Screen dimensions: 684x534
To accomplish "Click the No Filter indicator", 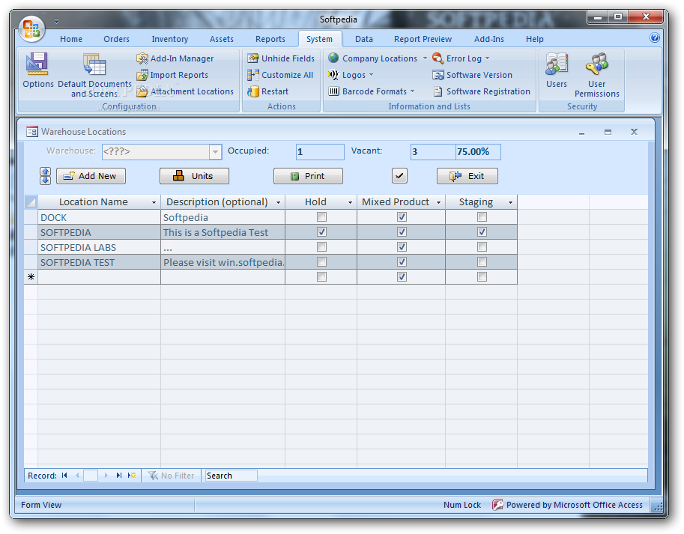I will click(x=172, y=476).
